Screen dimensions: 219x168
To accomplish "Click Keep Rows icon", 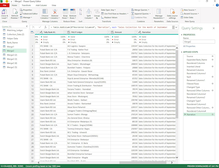I will point(65,12).
